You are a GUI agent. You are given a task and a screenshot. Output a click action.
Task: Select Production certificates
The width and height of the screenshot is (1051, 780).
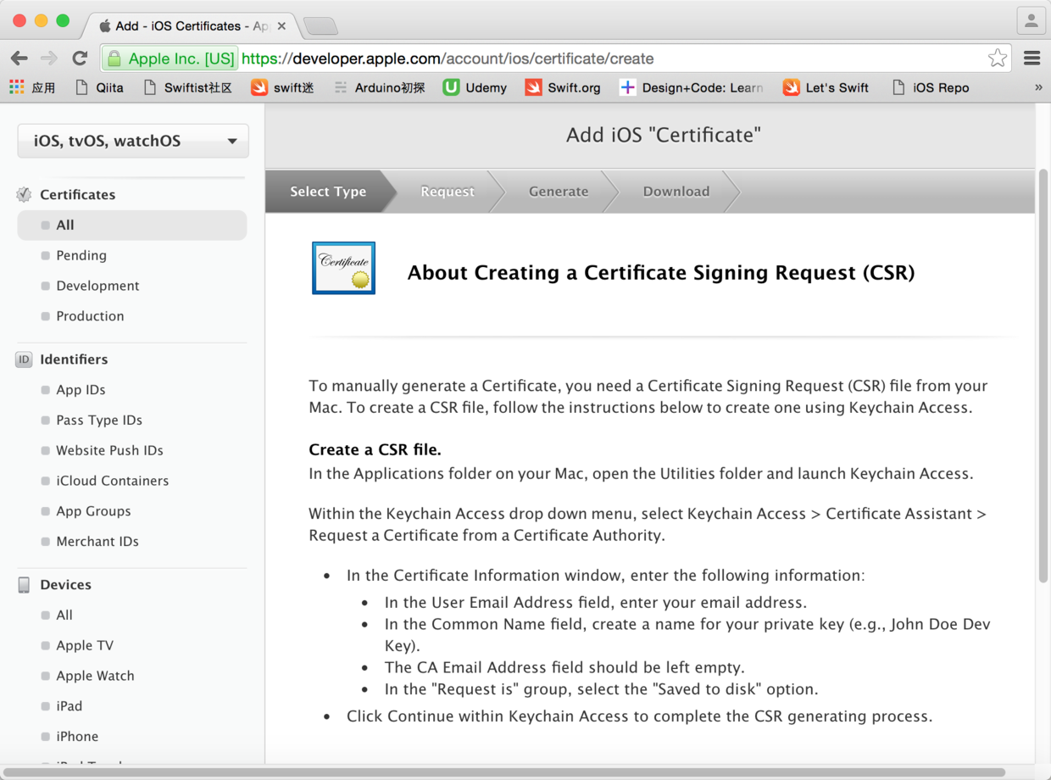[x=90, y=316]
